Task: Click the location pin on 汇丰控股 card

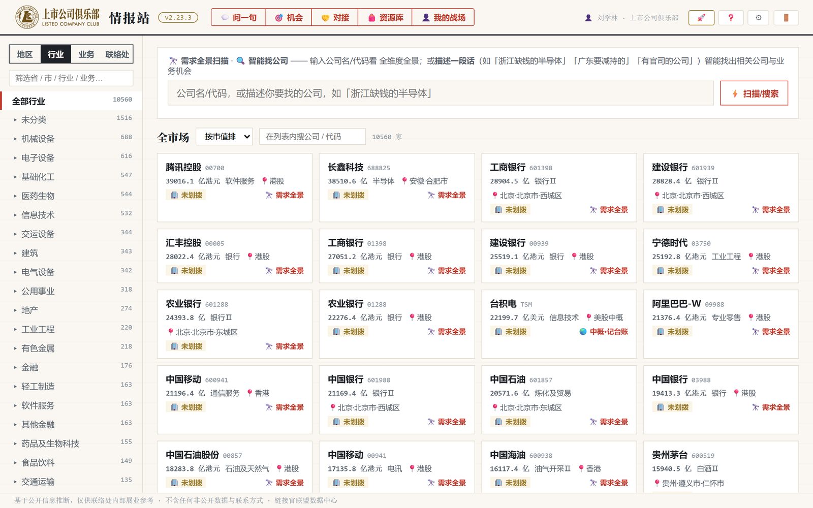Action: (x=250, y=257)
